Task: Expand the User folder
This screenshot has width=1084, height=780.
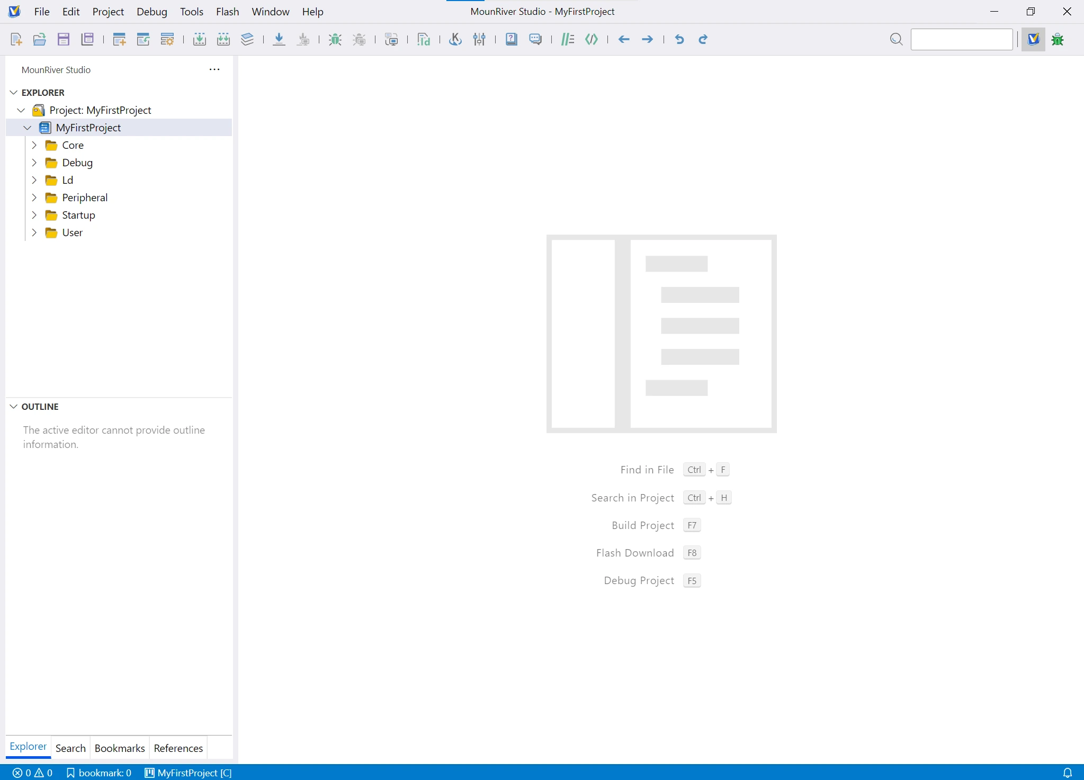Action: [x=34, y=232]
